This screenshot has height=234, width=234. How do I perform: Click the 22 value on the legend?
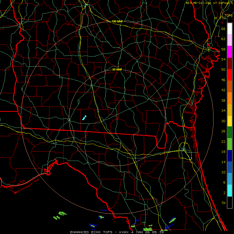(223, 141)
